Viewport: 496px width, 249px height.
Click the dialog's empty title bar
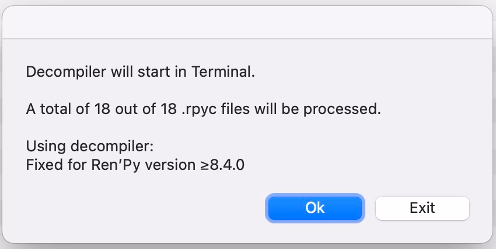[248, 22]
